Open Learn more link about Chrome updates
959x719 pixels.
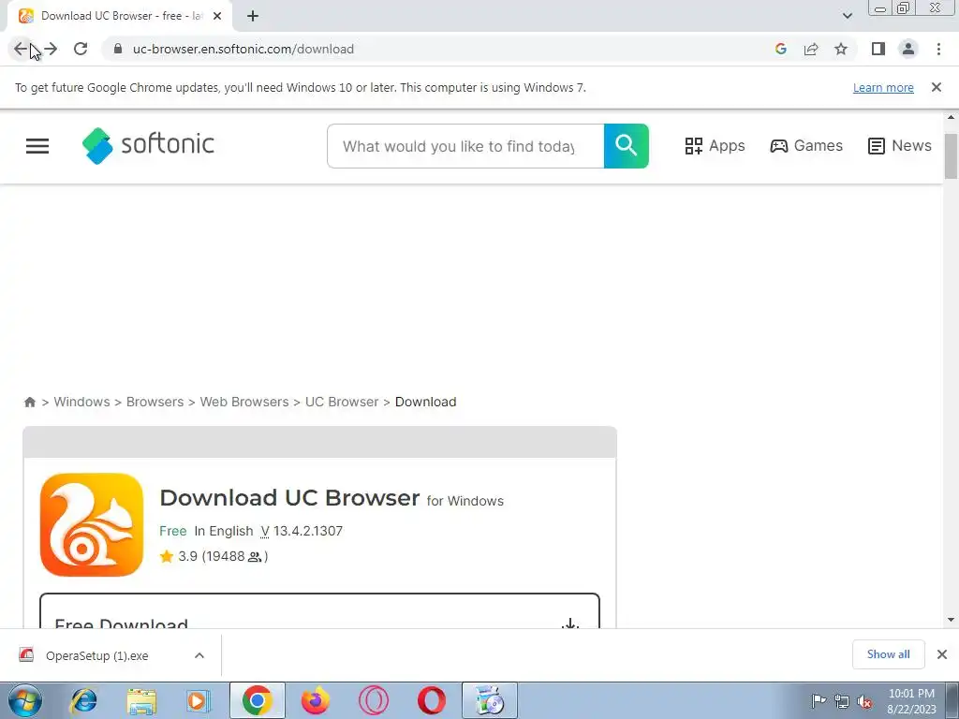(883, 87)
